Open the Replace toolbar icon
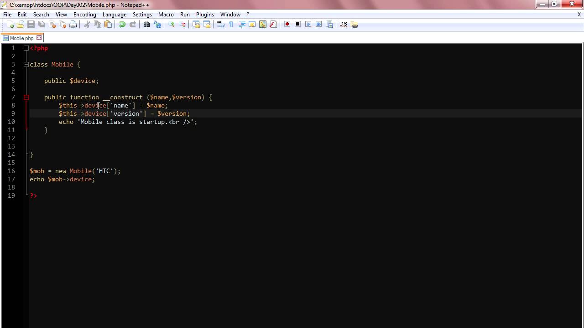Image resolution: width=584 pixels, height=328 pixels. tap(157, 25)
